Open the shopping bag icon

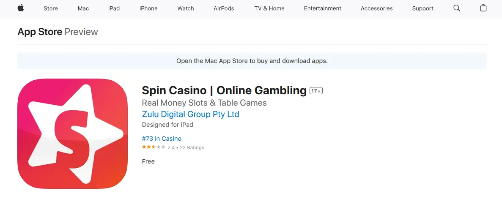[x=483, y=8]
